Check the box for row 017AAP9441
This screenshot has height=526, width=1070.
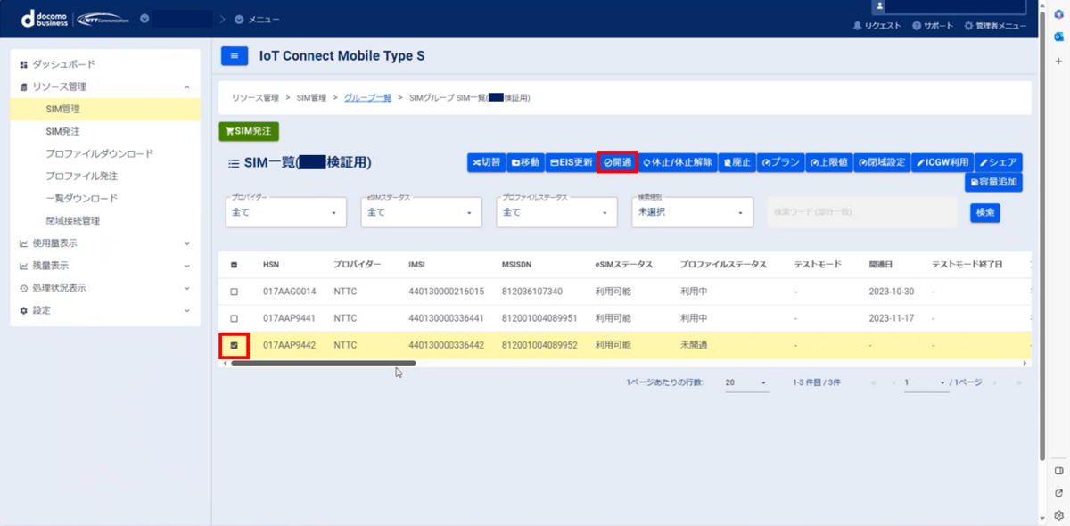(235, 318)
